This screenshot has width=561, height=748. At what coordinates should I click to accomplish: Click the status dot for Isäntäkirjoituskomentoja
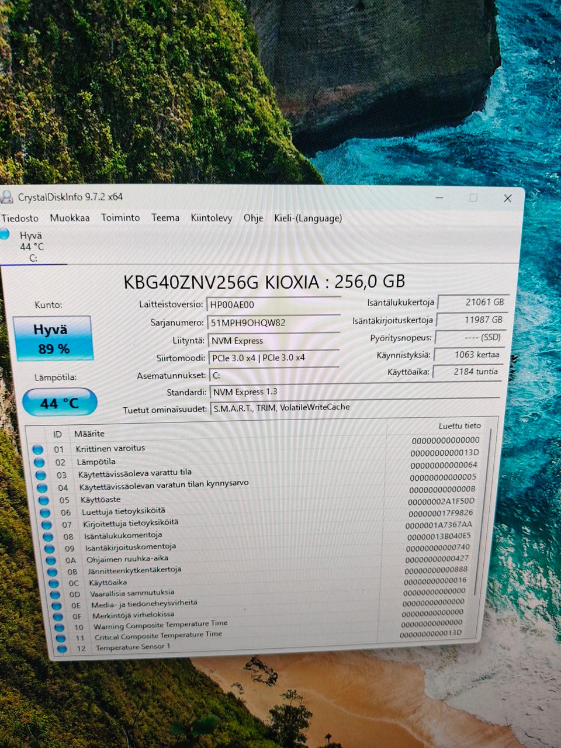[x=50, y=549]
